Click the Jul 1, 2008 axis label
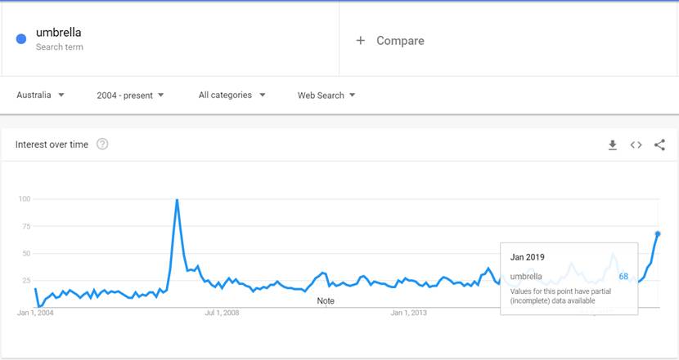Image resolution: width=679 pixels, height=360 pixels. click(222, 313)
